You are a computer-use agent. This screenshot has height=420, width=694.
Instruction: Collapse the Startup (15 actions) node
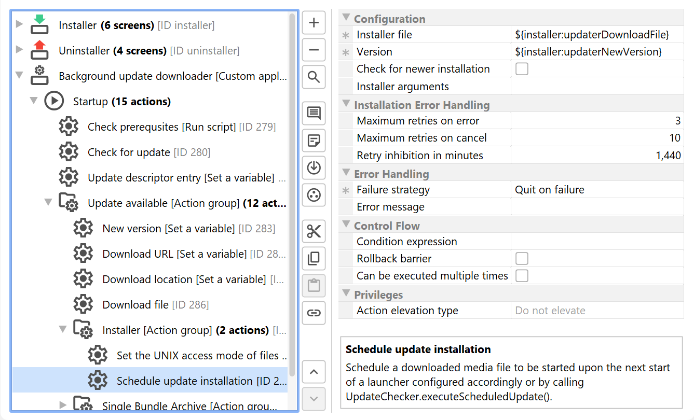tap(34, 101)
